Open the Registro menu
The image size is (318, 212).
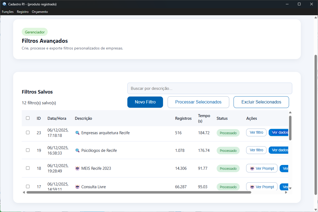click(x=23, y=12)
